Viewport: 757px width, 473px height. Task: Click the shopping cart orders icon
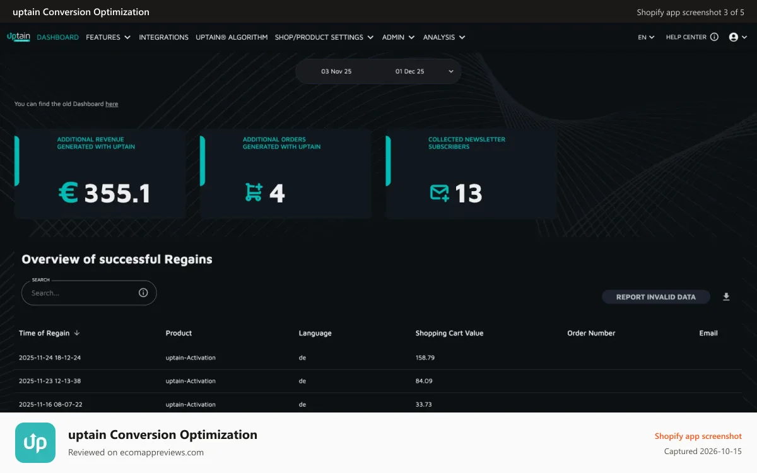click(x=254, y=192)
